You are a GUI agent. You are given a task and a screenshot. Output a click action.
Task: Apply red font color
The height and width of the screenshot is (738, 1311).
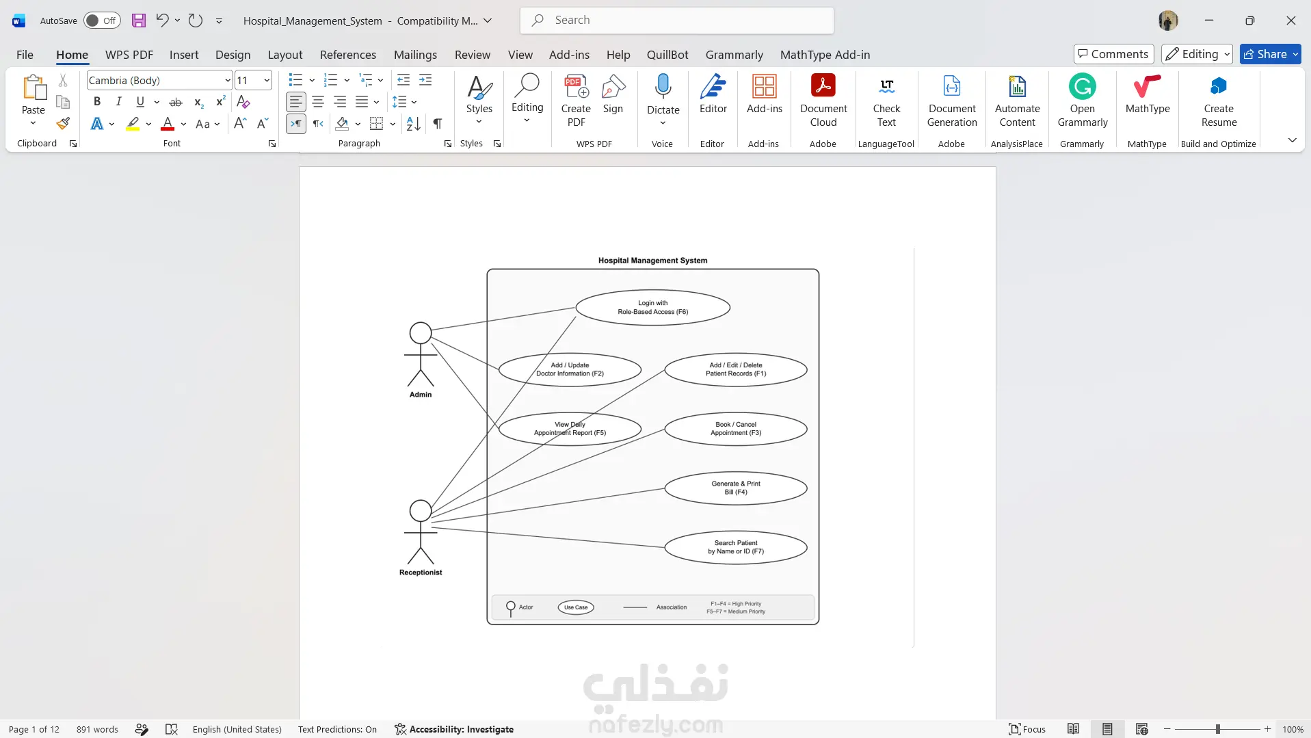pos(168,124)
